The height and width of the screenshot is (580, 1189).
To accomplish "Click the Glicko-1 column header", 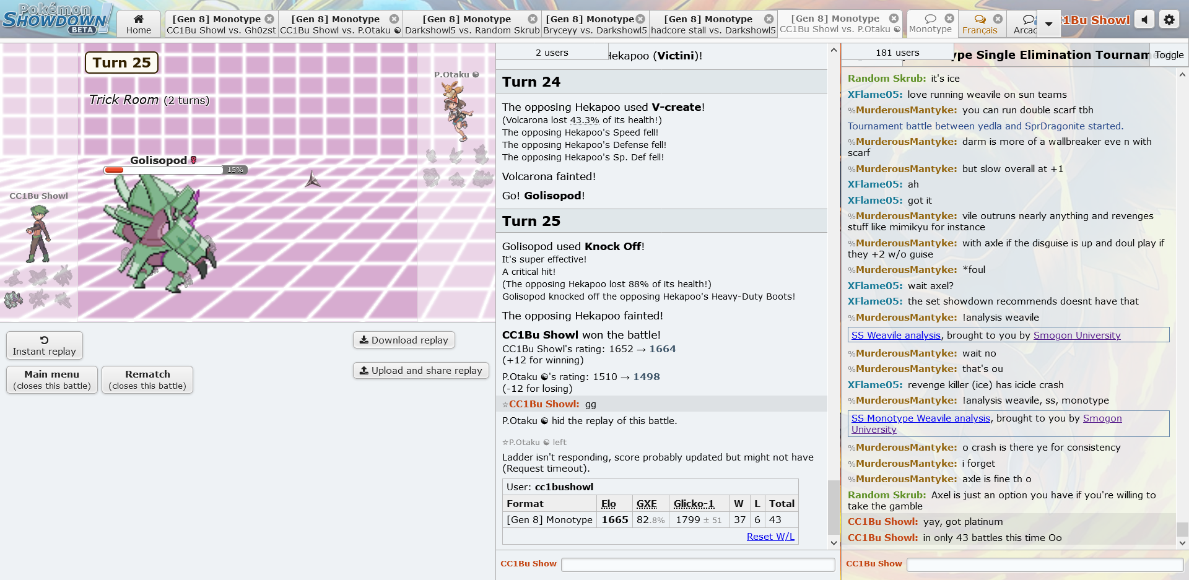I will click(694, 503).
